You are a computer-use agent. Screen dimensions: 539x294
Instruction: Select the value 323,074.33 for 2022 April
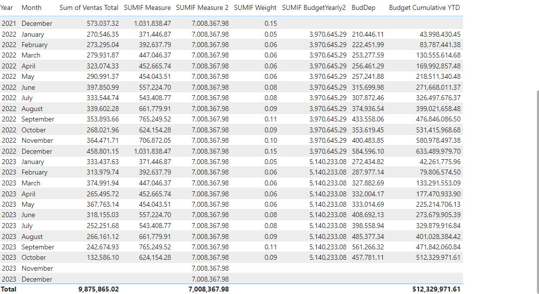click(103, 66)
